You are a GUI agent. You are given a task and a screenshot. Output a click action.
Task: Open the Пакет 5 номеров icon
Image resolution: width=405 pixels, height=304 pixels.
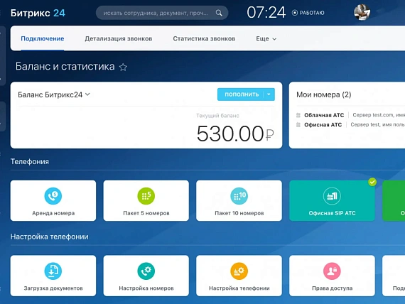click(146, 196)
